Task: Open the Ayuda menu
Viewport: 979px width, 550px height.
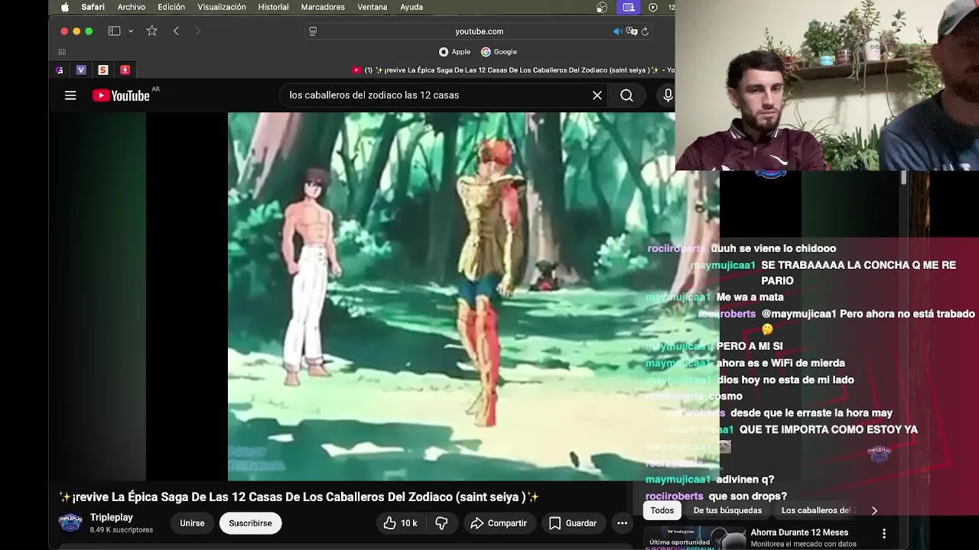Action: (x=411, y=7)
